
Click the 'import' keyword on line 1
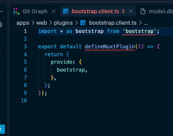[47, 31]
